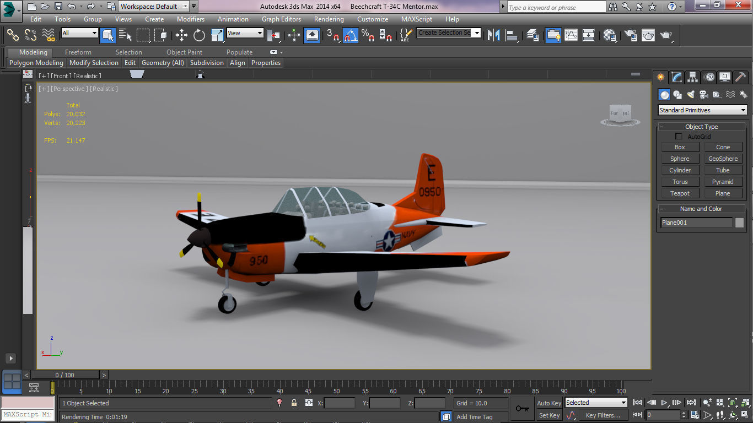Pick the Rectangular Selection Region tool
Screen dimensions: 753x423
[143, 35]
